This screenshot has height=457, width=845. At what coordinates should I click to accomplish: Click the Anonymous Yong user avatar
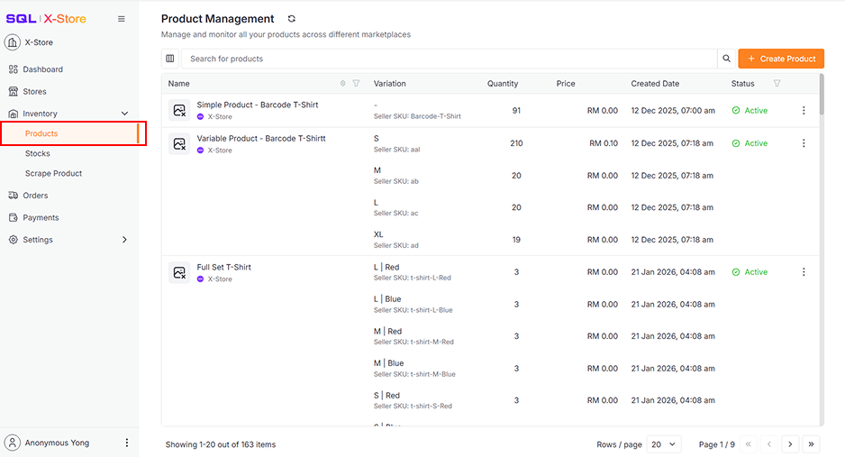tap(13, 443)
